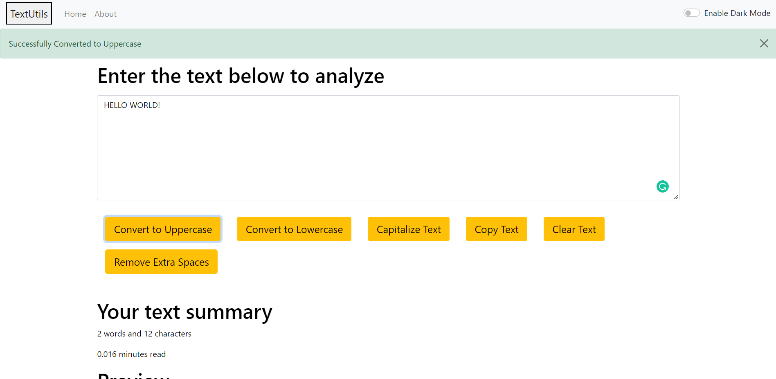Screen dimensions: 776x379
Task: Open the Home nav link
Action: 75,14
